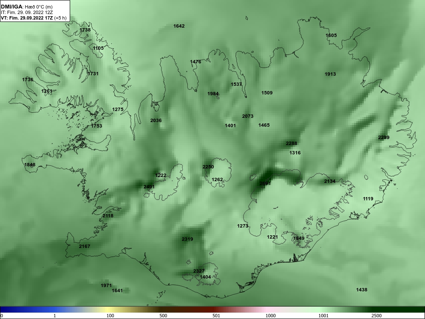Pick the map value 1119
This screenshot has width=425, height=319.
(368, 199)
